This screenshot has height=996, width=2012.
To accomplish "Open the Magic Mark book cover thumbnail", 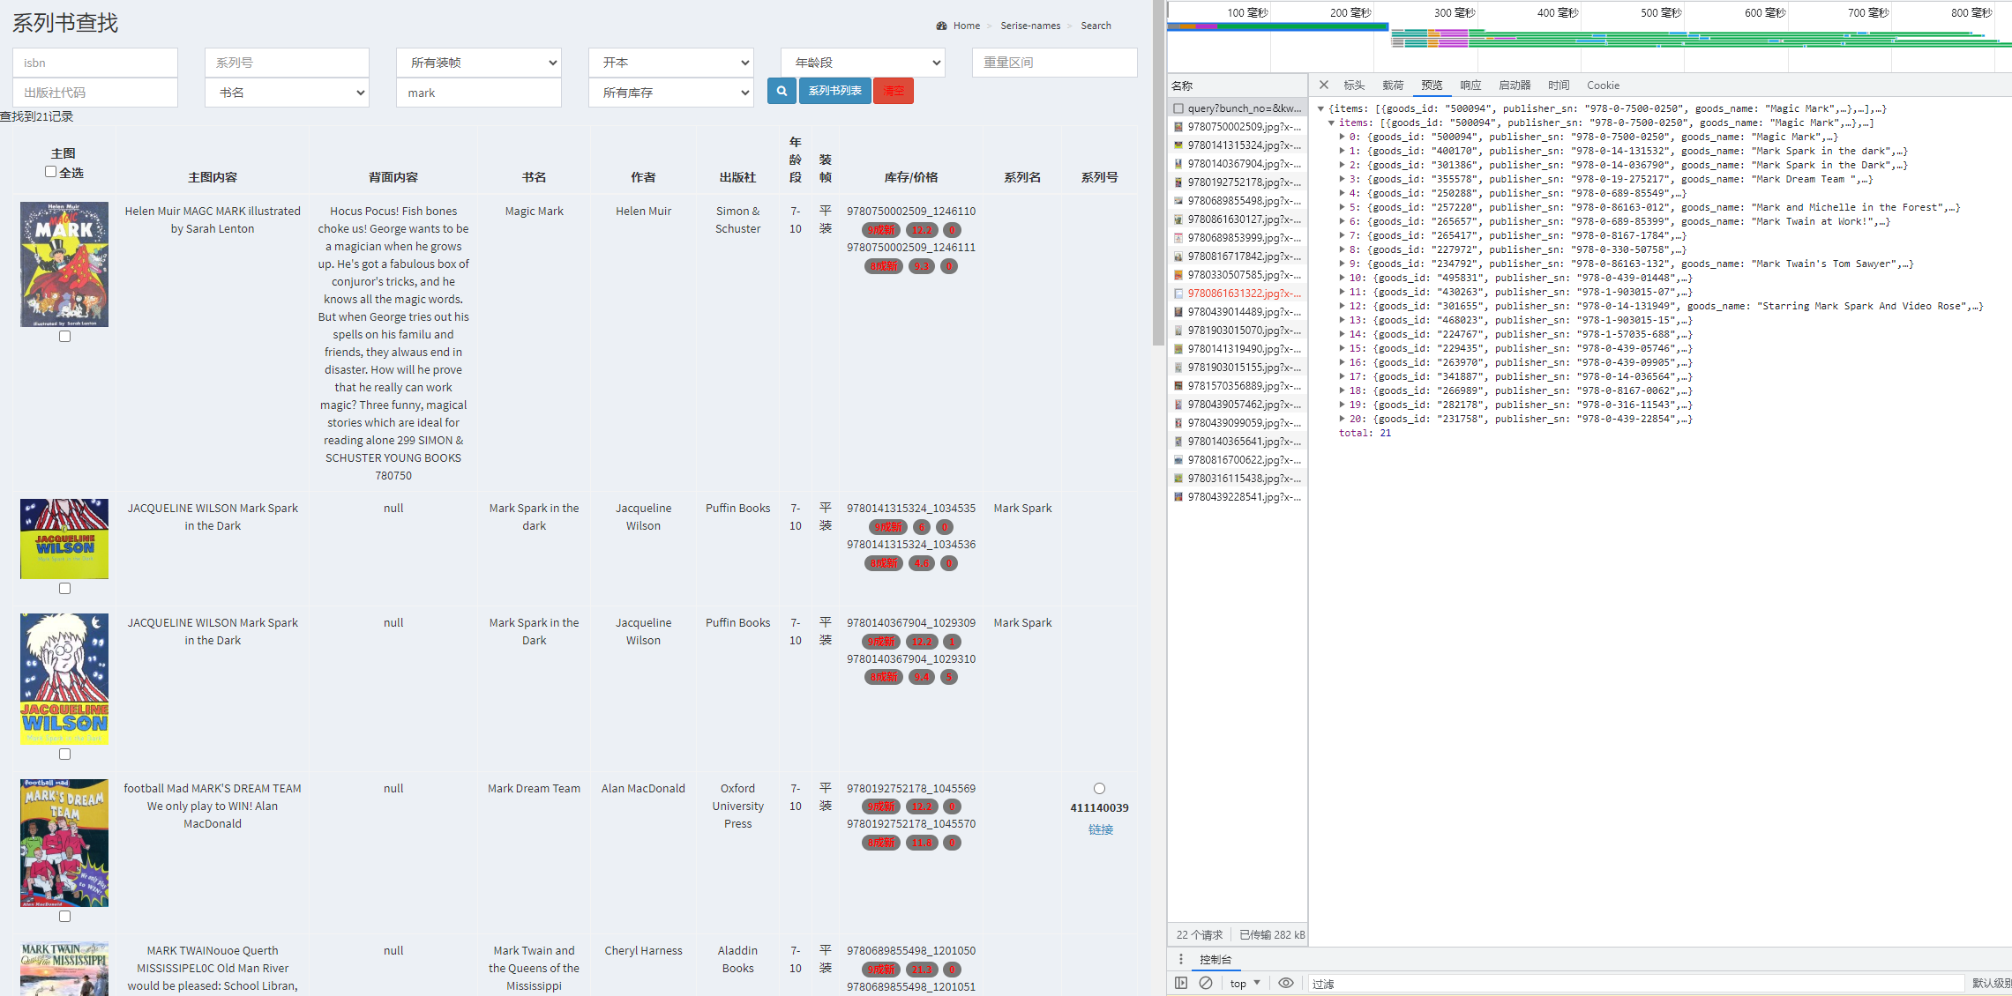I will tap(64, 264).
